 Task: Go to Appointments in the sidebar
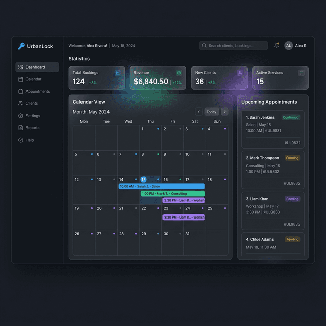point(37,92)
